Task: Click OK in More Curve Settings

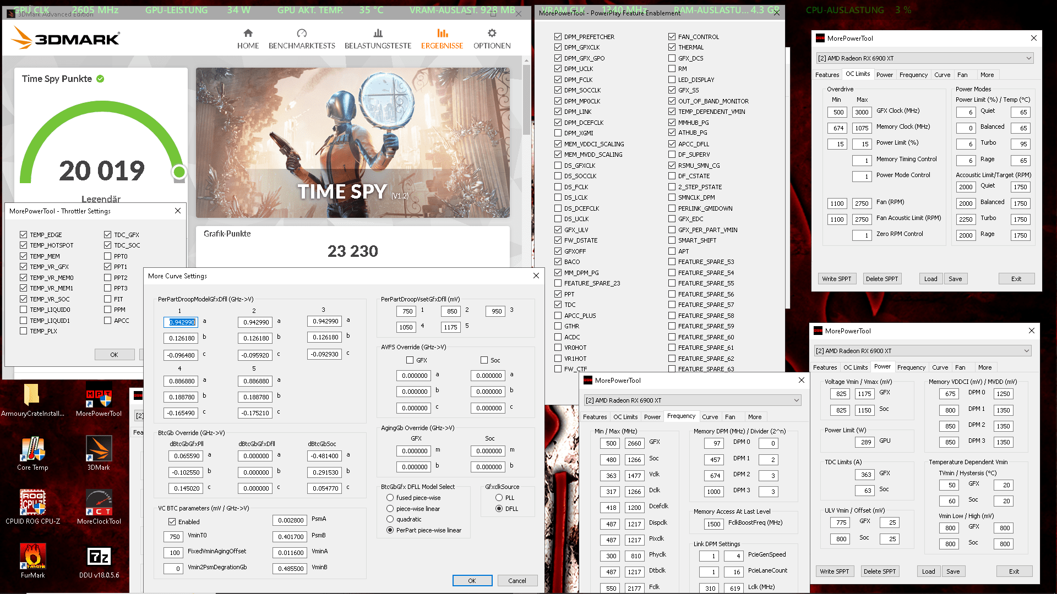Action: click(x=472, y=581)
